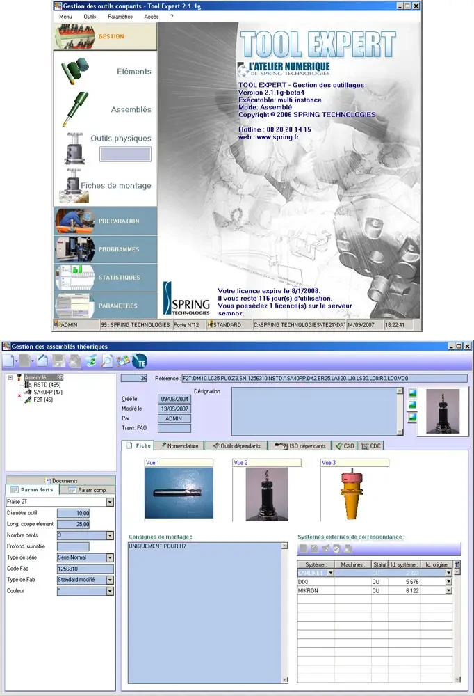Open the Menu menu in Tool Expert
This screenshot has width=474, height=696.
coord(65,17)
